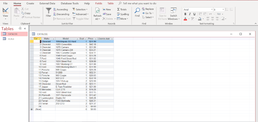This screenshot has height=122, width=258.
Task: Click the background fill color bucket
Action: (200, 19)
